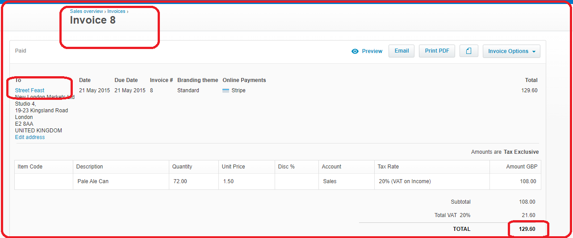
Task: Click the Print PDF button
Action: click(437, 51)
